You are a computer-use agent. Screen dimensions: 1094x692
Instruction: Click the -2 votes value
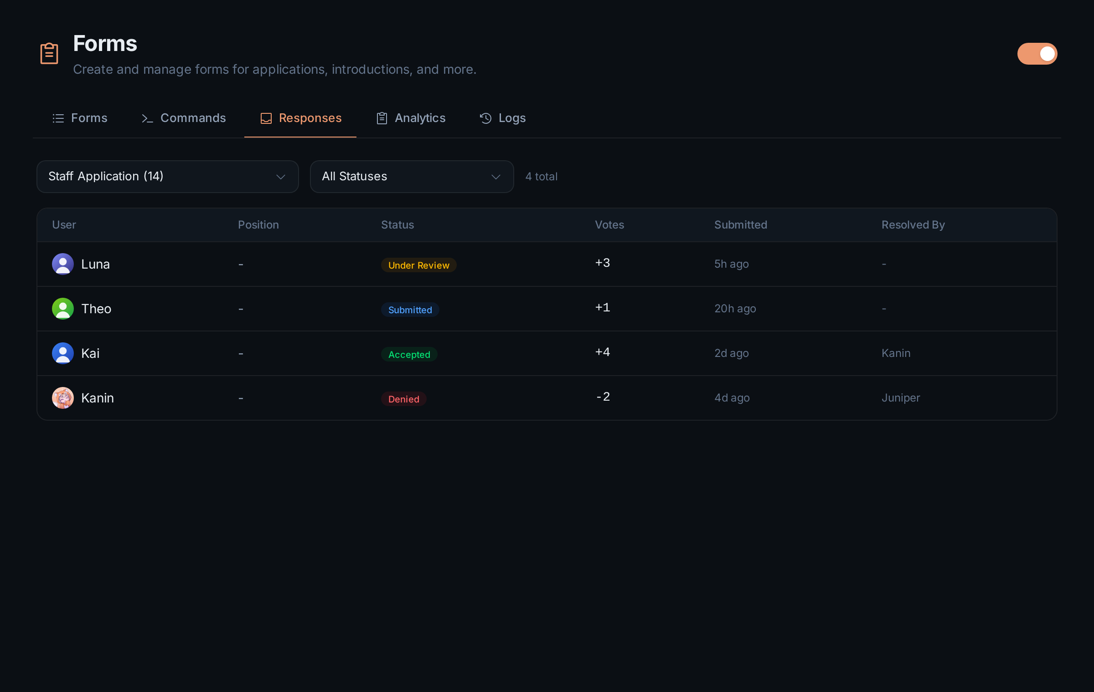click(603, 397)
